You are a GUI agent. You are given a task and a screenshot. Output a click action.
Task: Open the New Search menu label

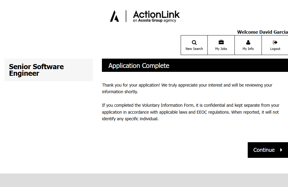point(194,49)
